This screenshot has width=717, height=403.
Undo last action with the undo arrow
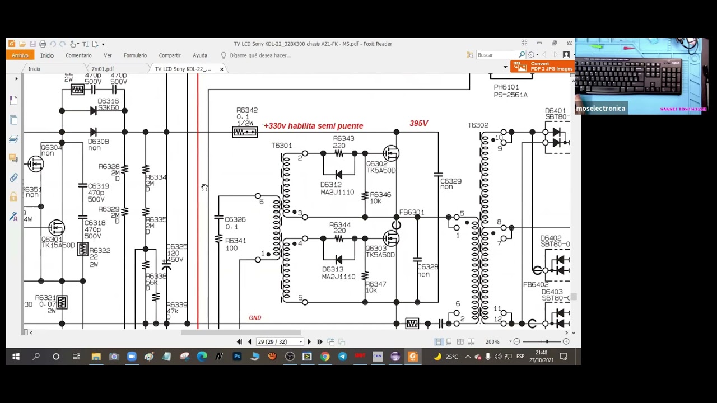coord(53,44)
